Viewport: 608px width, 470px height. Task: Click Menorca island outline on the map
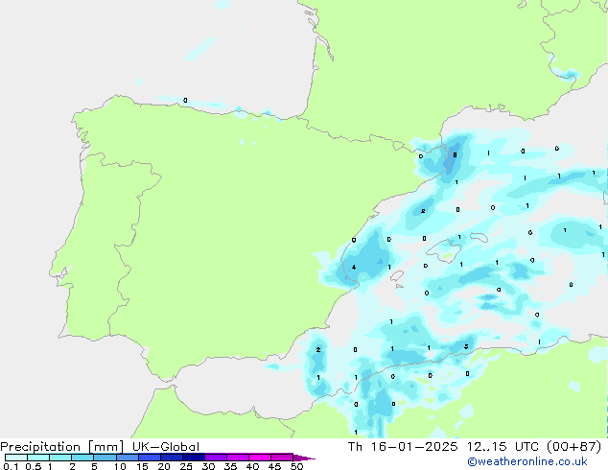pyautogui.click(x=479, y=237)
